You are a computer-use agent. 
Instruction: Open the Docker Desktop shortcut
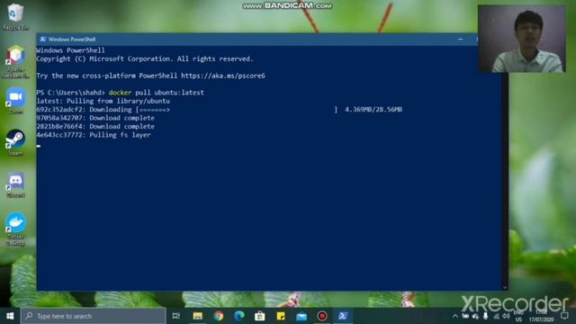click(15, 229)
